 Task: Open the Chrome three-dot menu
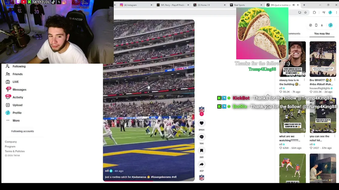pyautogui.click(x=336, y=12)
